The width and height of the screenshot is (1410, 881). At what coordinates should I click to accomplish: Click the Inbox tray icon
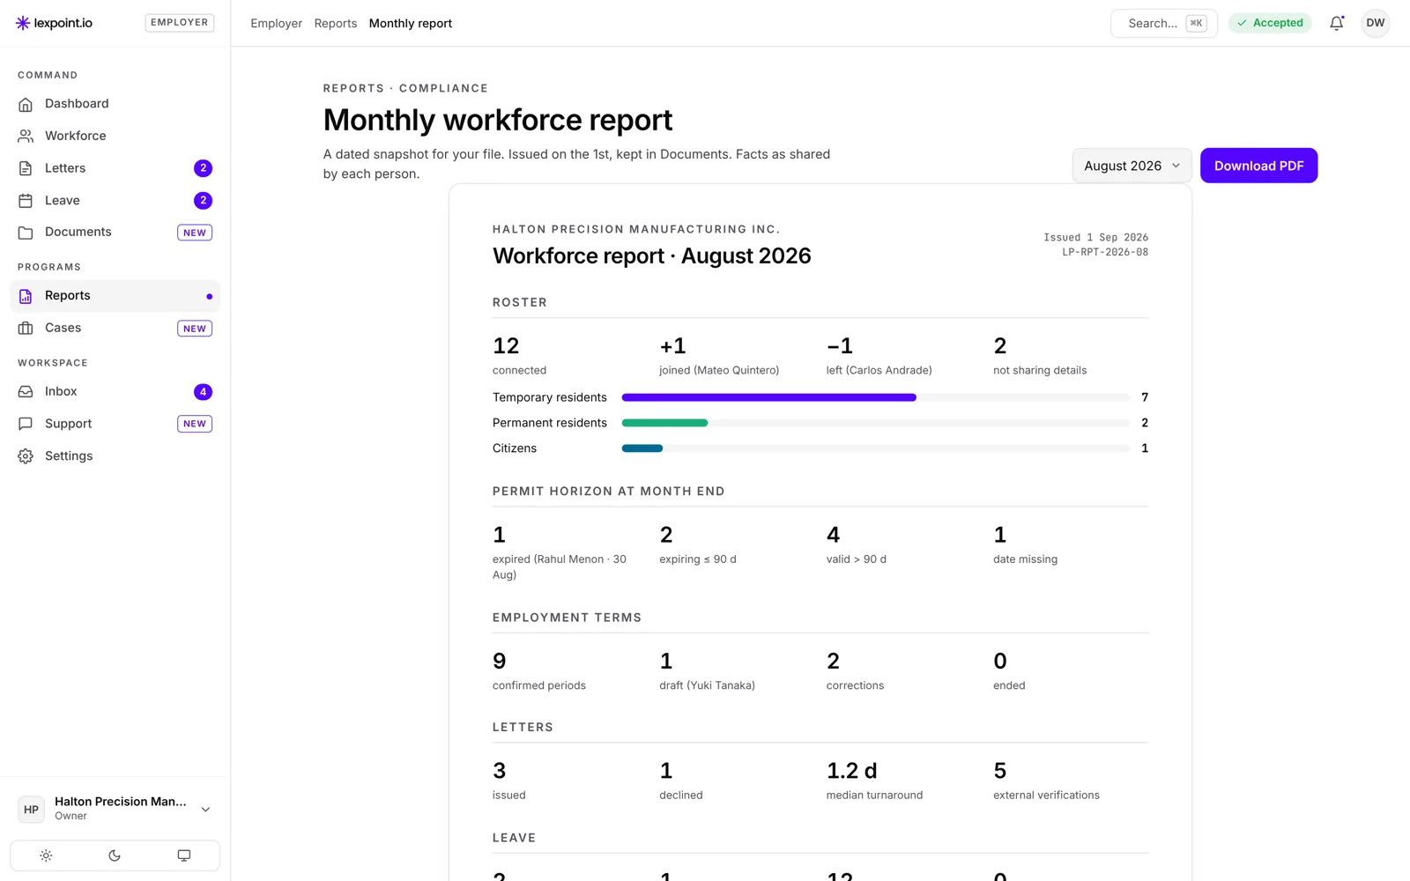(x=26, y=391)
